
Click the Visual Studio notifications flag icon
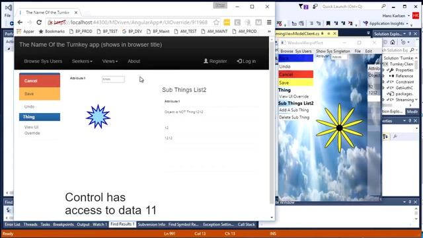tap(304, 7)
